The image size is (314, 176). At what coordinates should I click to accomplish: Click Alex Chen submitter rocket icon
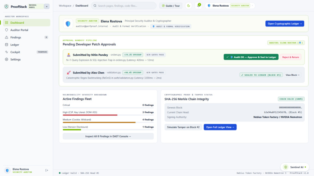click(69, 73)
